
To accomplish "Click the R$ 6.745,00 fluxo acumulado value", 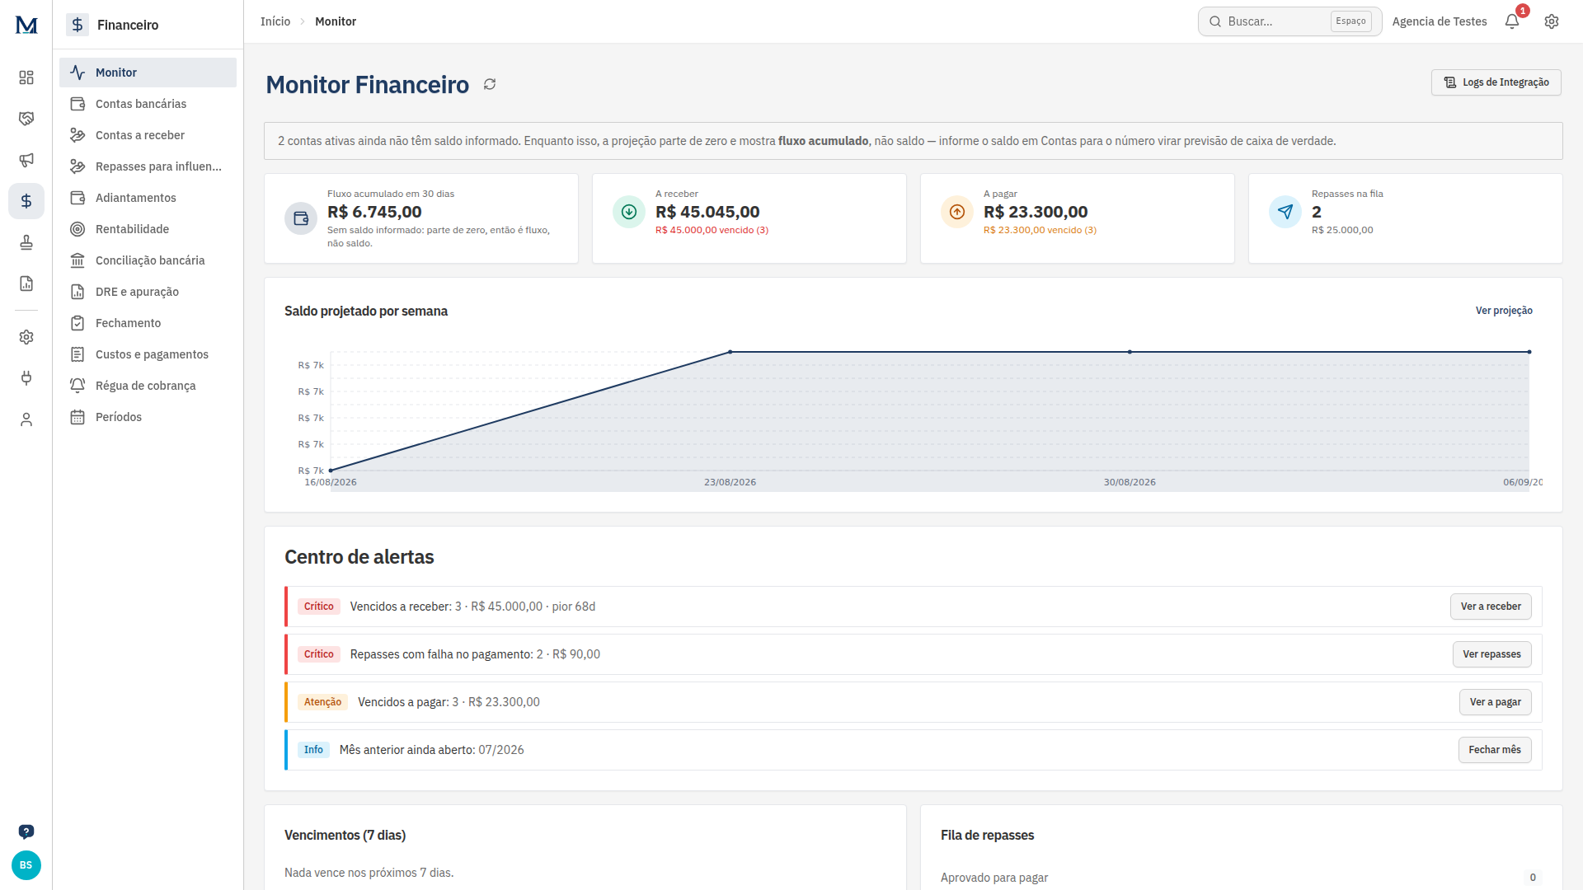I will pyautogui.click(x=374, y=212).
